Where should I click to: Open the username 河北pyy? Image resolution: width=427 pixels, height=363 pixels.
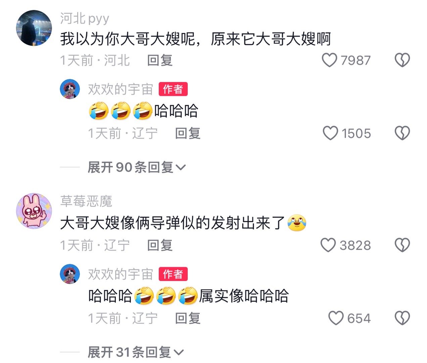(x=85, y=19)
